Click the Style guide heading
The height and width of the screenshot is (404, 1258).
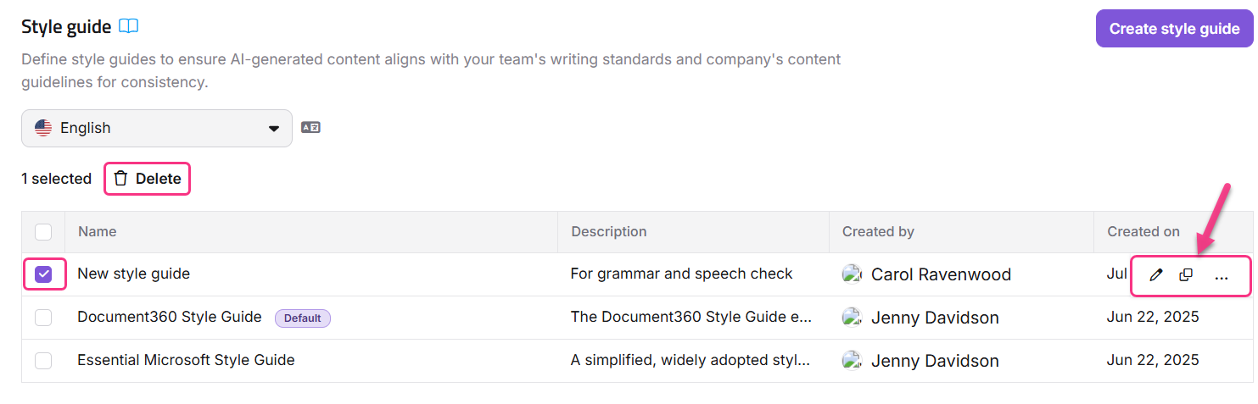tap(66, 27)
